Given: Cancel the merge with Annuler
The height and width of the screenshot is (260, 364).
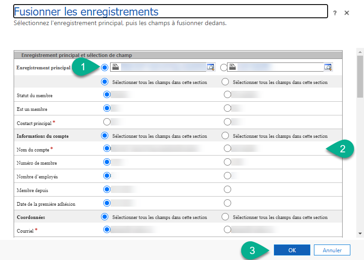Looking at the screenshot, I should (332, 250).
